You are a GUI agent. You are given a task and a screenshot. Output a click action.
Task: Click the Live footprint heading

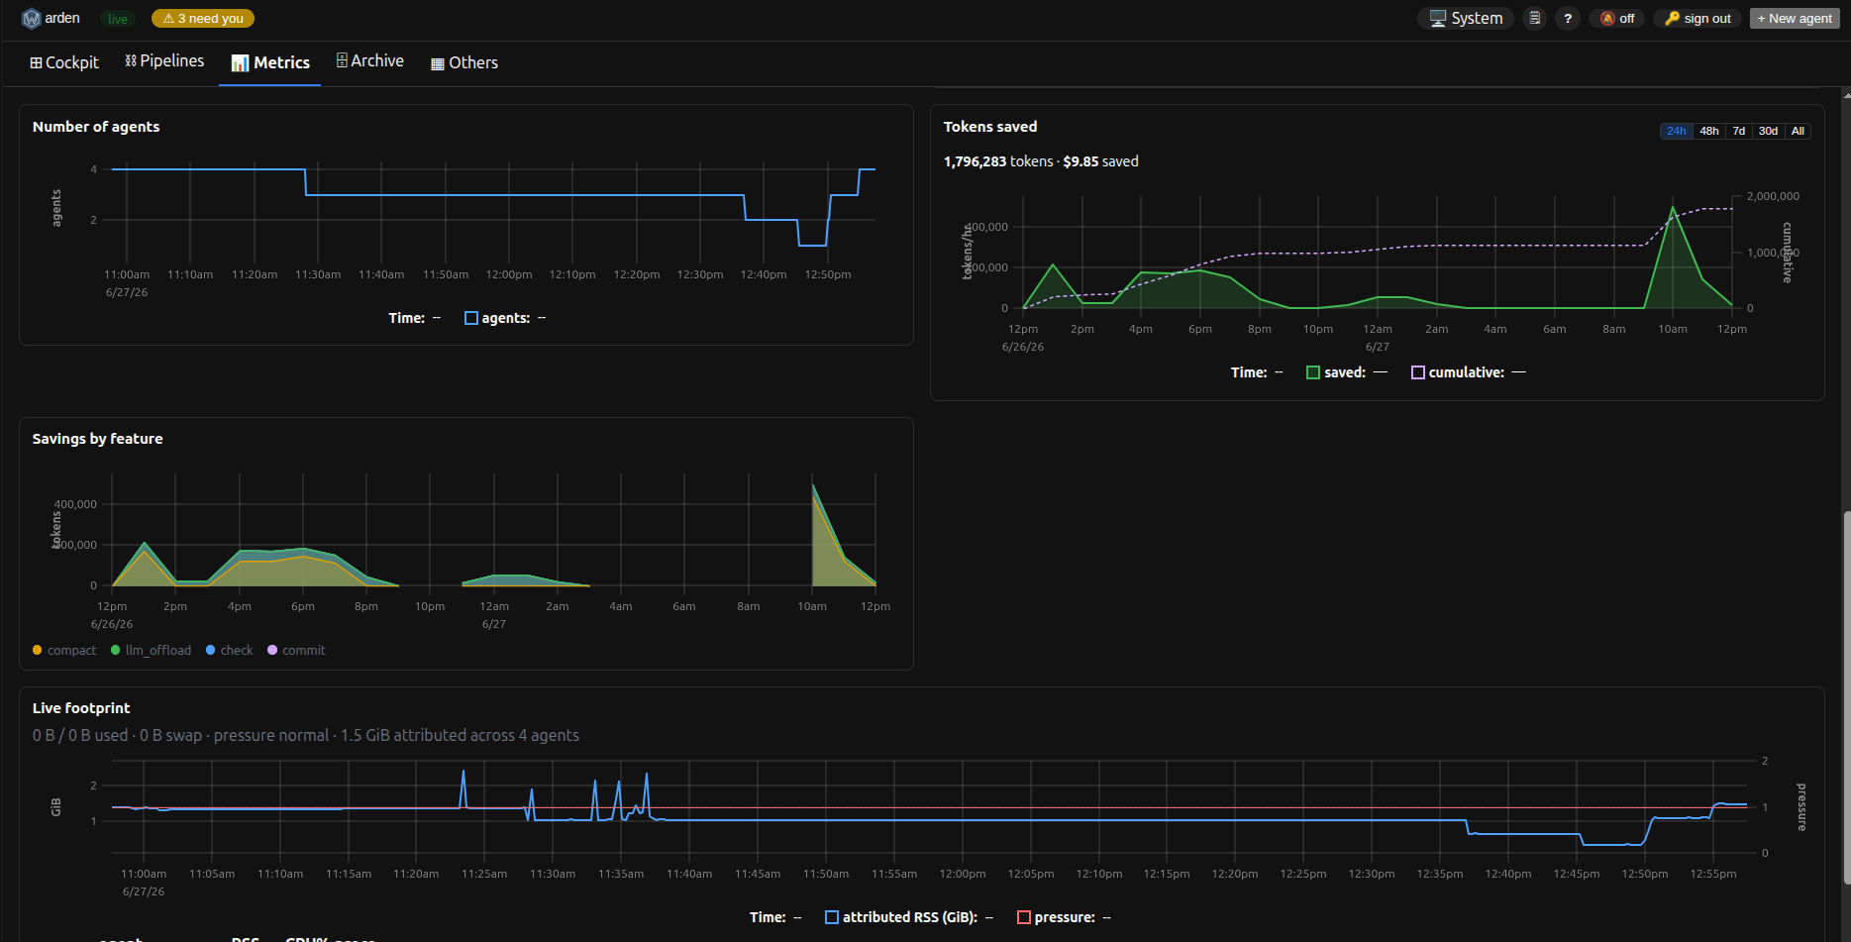pyautogui.click(x=81, y=708)
